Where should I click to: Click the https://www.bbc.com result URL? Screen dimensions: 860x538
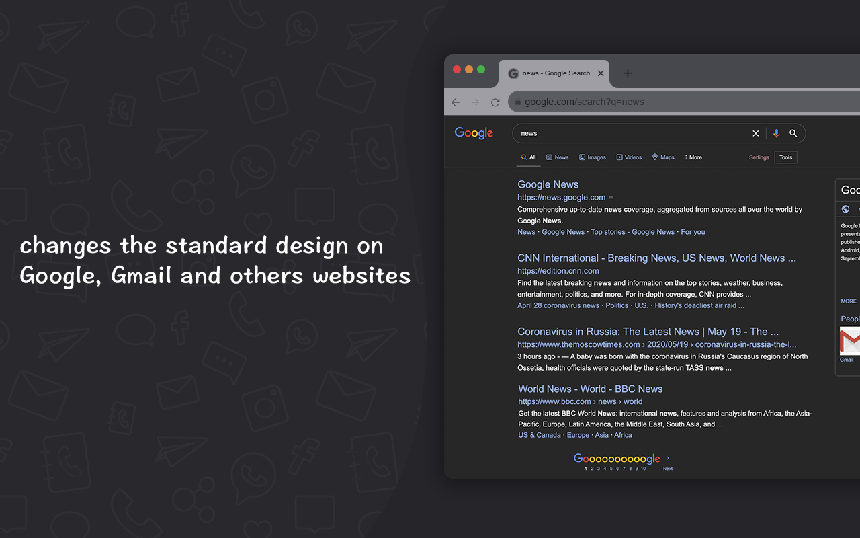580,401
